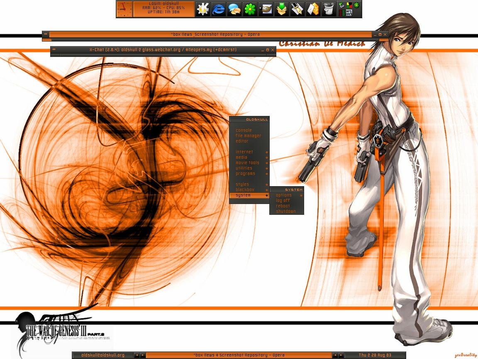Open file manager from the menu
478x359 pixels.
249,135
